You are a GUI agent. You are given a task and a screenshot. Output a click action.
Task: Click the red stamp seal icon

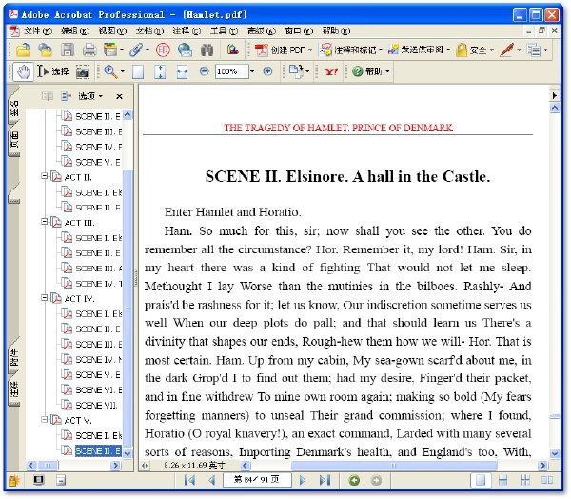(163, 50)
